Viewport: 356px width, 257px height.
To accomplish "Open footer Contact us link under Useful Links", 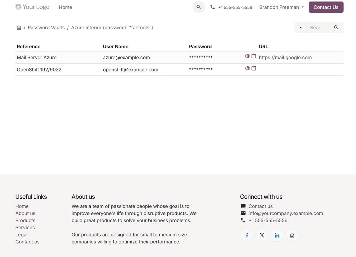I will [x=27, y=242].
